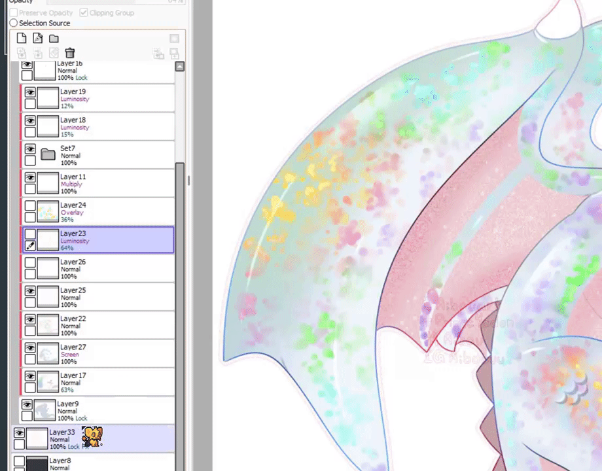Toggle the link box on Layer9
This screenshot has height=471, width=602.
click(27, 416)
